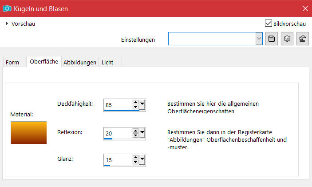Click the camera icon in title bar
The image size is (312, 187).
[x=8, y=8]
